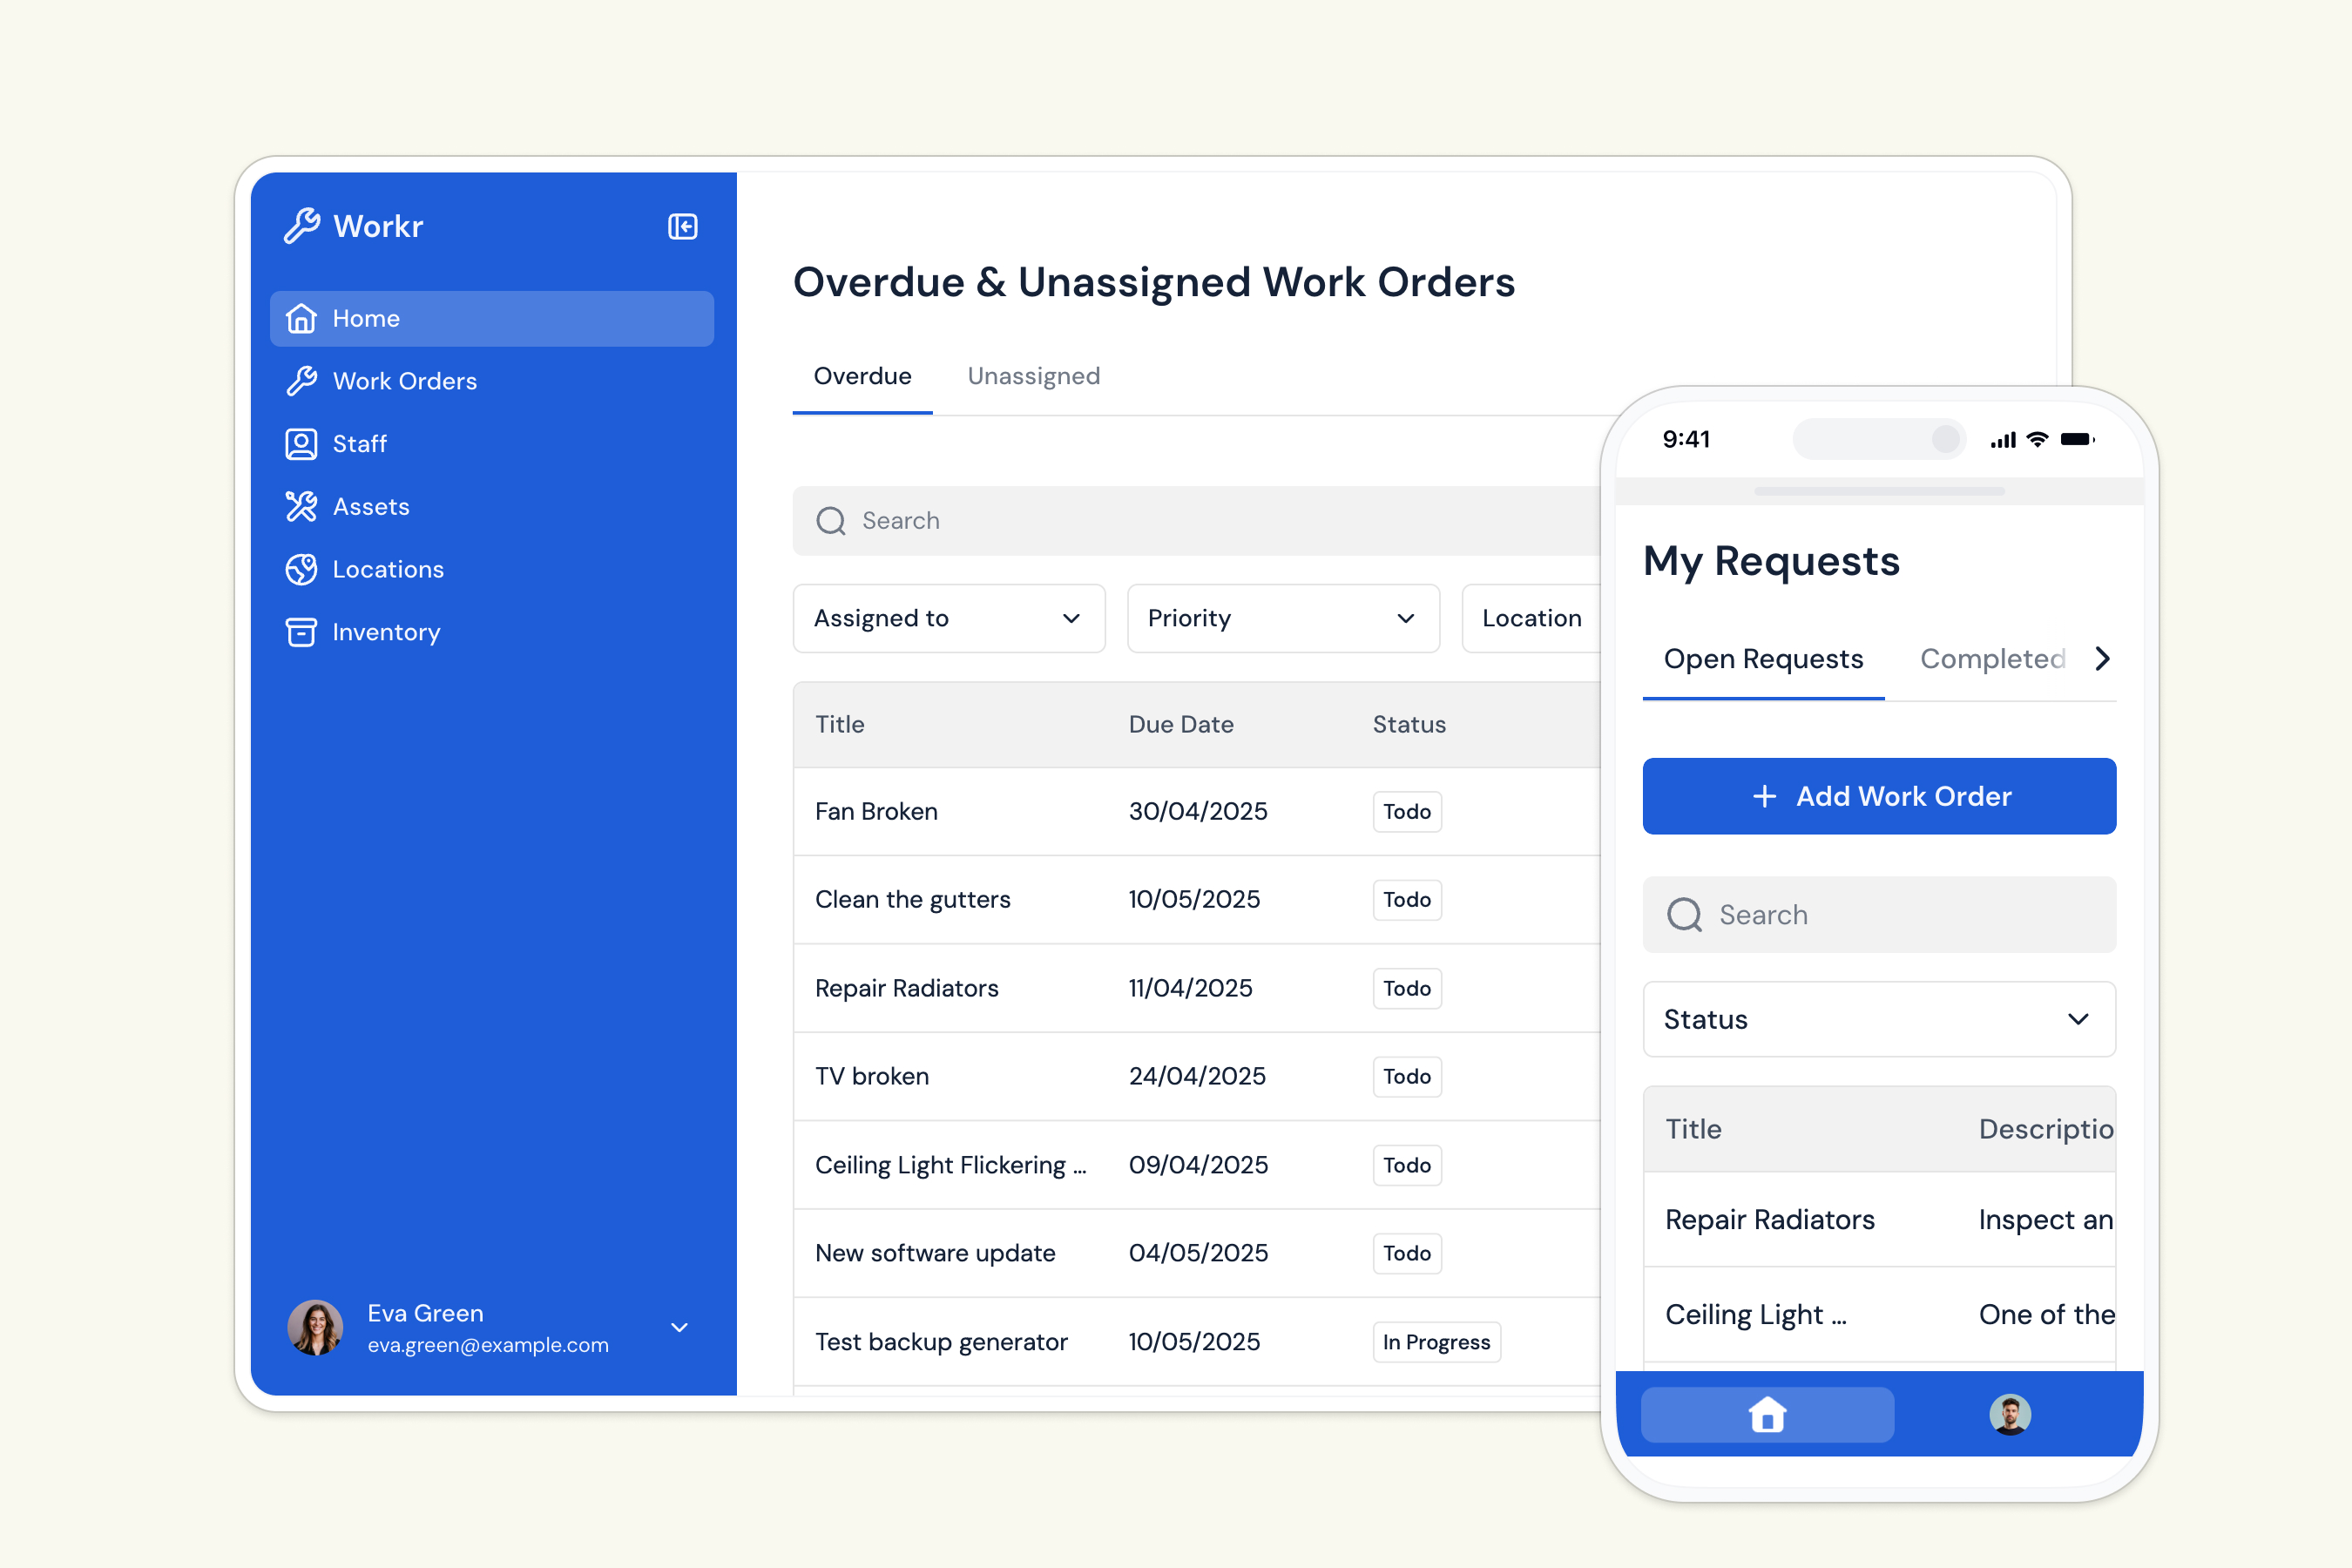
Task: Open the Ceiling Light Flickering desktop row
Action: tap(1197, 1165)
